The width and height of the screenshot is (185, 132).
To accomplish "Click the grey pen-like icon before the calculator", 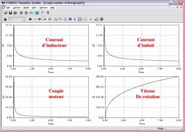I will (x=31, y=13).
